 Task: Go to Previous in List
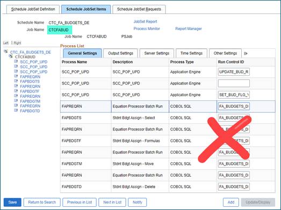pos(80,202)
